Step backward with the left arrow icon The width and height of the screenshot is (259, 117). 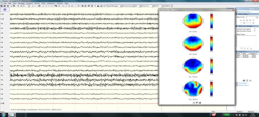18,6
